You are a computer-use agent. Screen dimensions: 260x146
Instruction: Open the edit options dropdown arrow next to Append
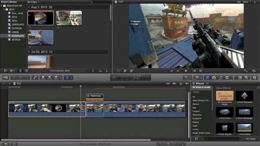(61, 77)
